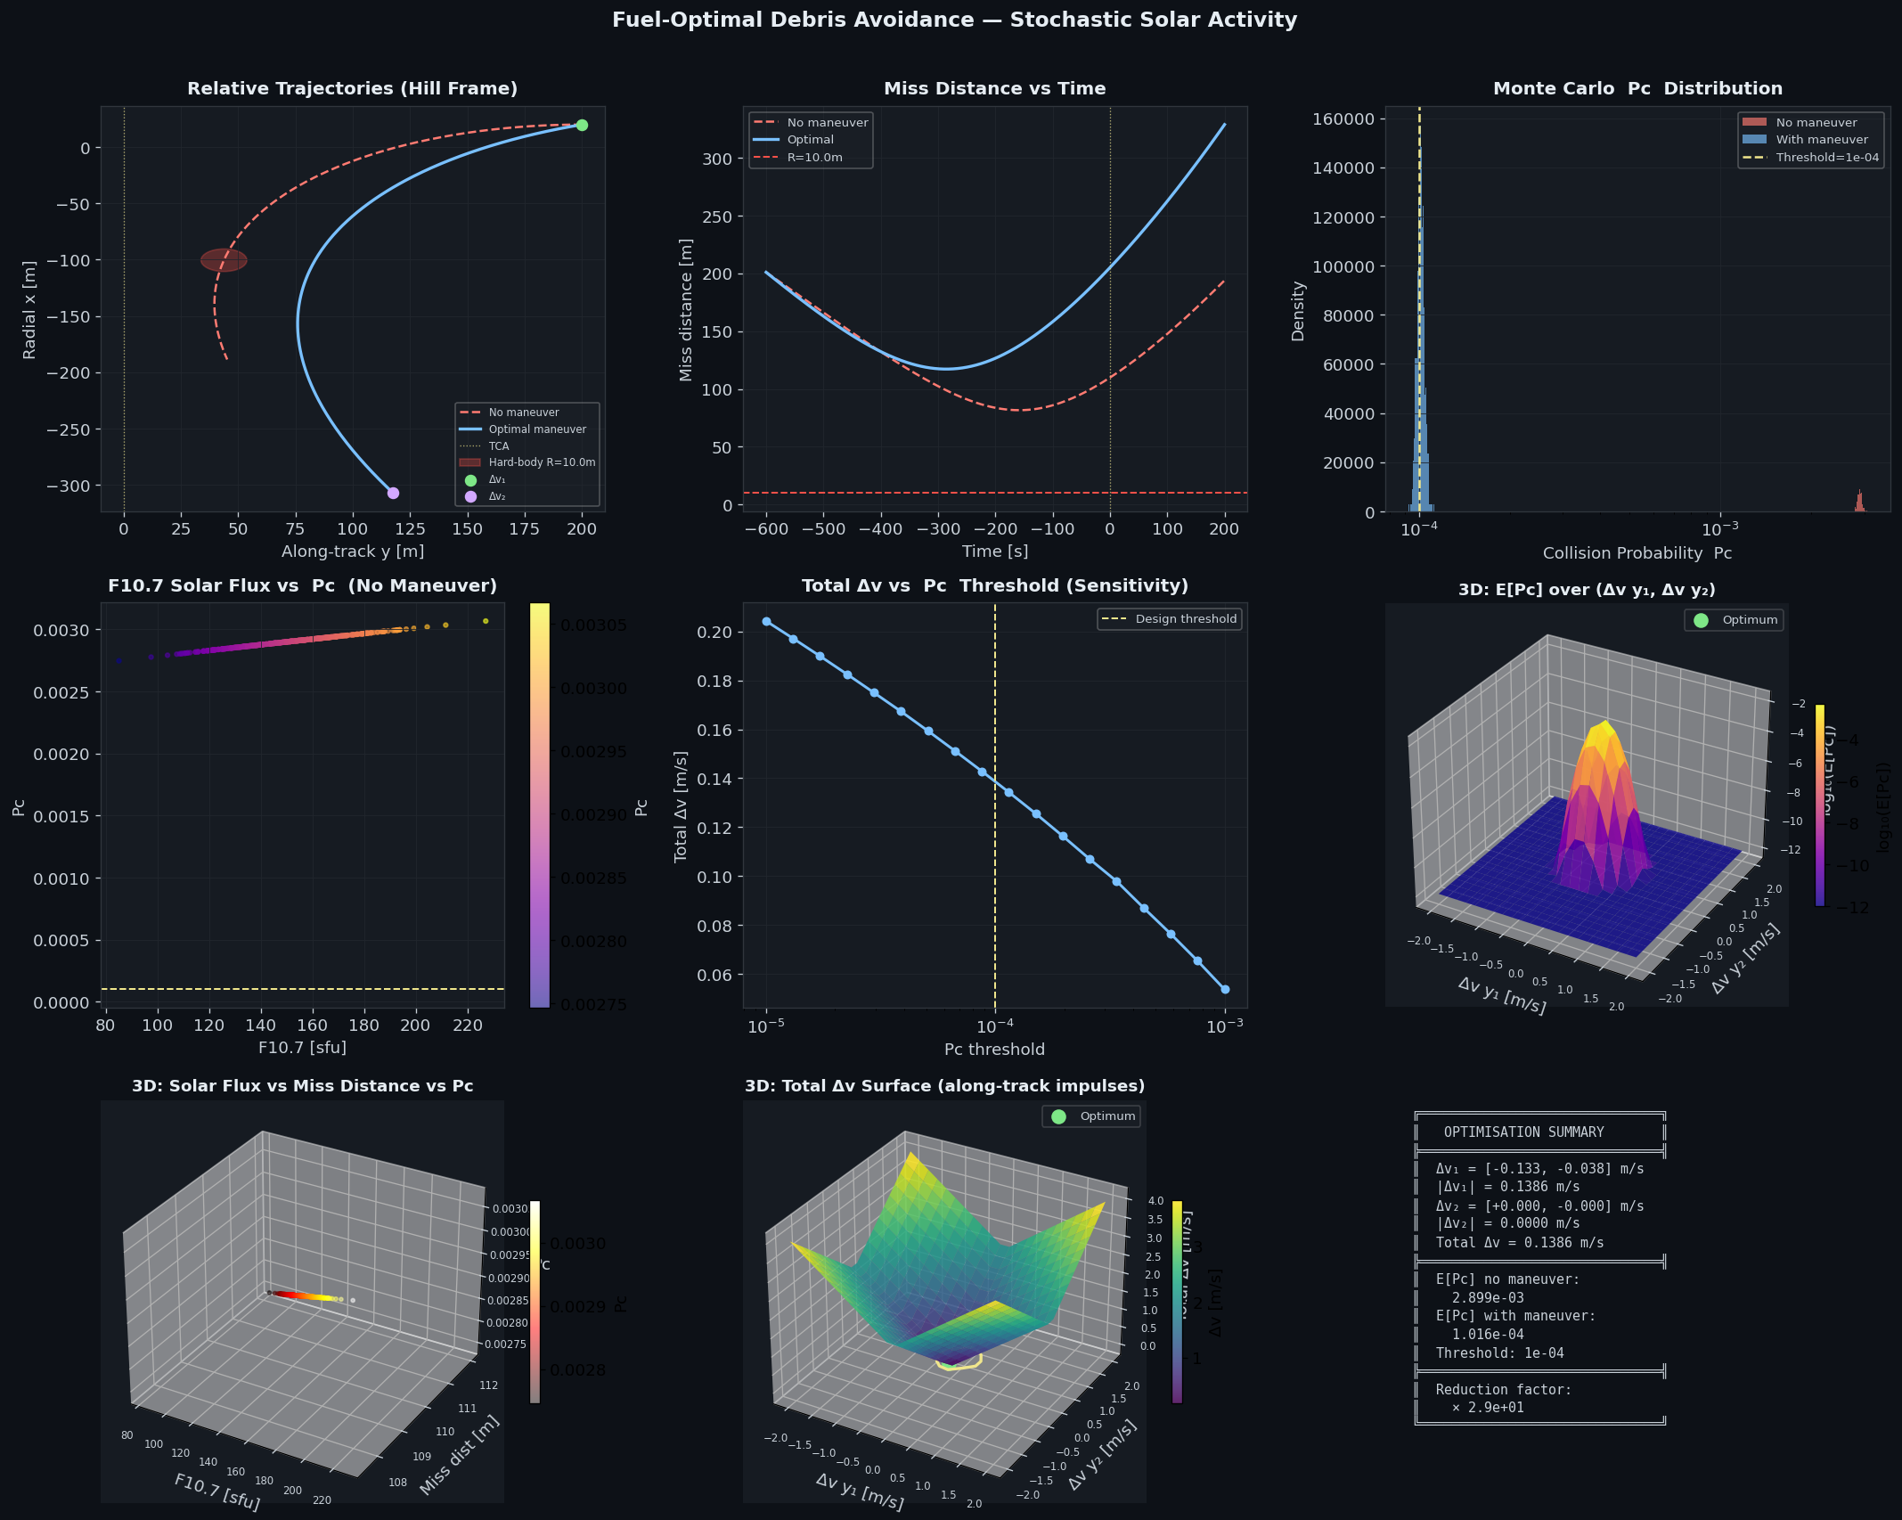Click the '|Δv₂| = 0.0000 m/s' line
Viewport: 1902px width, 1520px height.
coord(1507,1223)
